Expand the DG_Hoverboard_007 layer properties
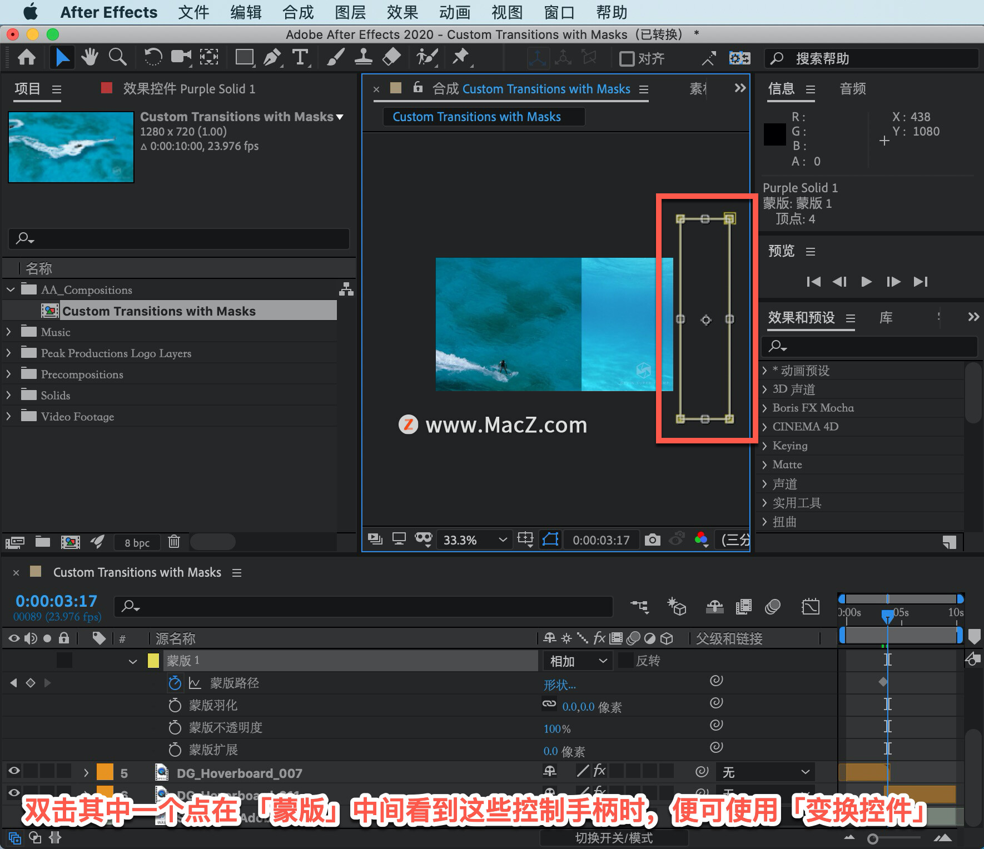 coord(86,773)
